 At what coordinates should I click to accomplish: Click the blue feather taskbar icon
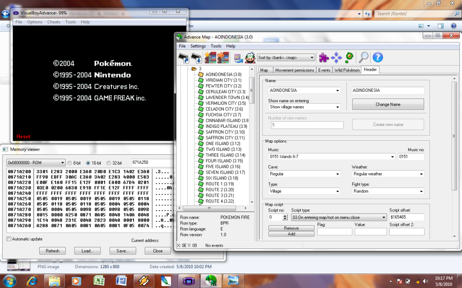[x=166, y=281]
